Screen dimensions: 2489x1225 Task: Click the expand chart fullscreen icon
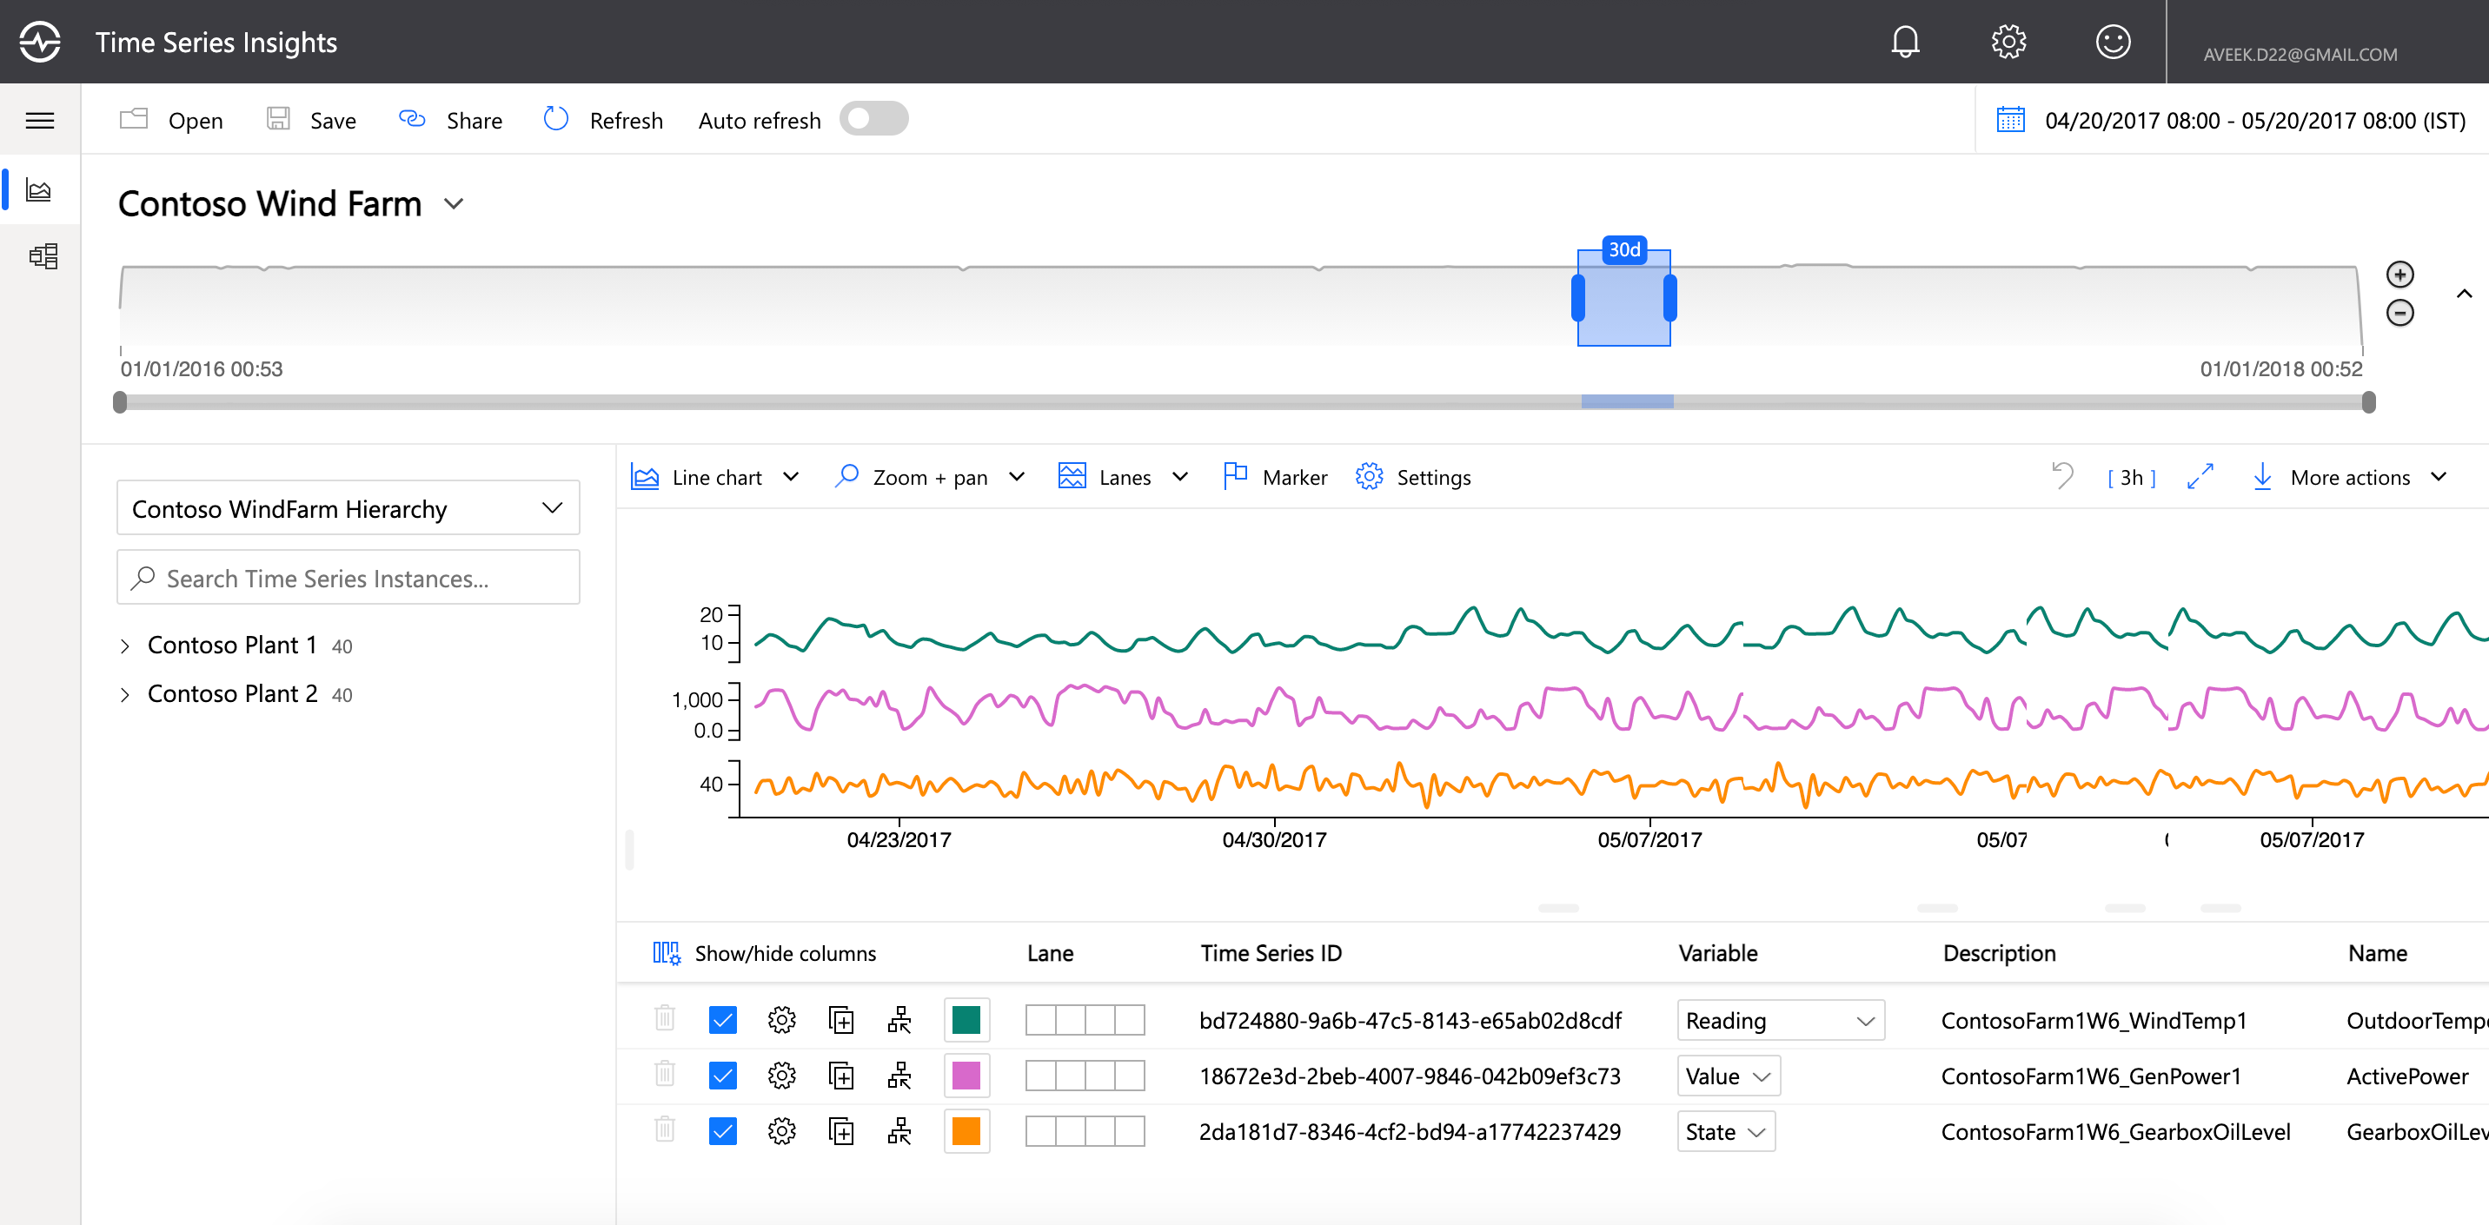coord(2200,477)
